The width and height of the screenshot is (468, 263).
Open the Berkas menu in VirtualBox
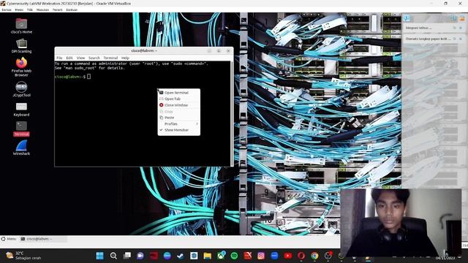7,9
